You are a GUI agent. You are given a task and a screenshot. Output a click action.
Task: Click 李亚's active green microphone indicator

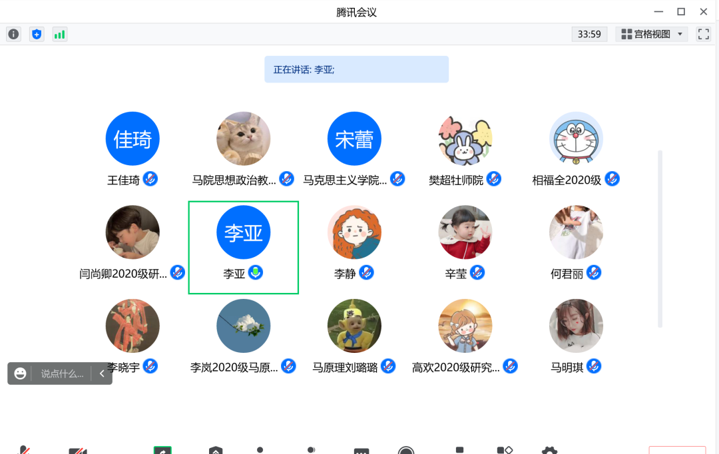[256, 273]
